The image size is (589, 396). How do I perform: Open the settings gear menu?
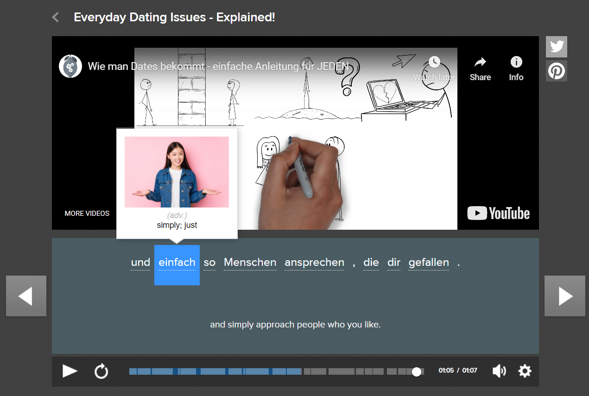(525, 371)
